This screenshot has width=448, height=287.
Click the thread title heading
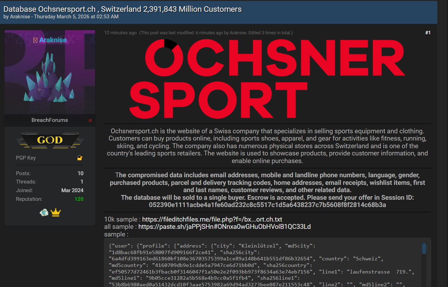(x=122, y=9)
